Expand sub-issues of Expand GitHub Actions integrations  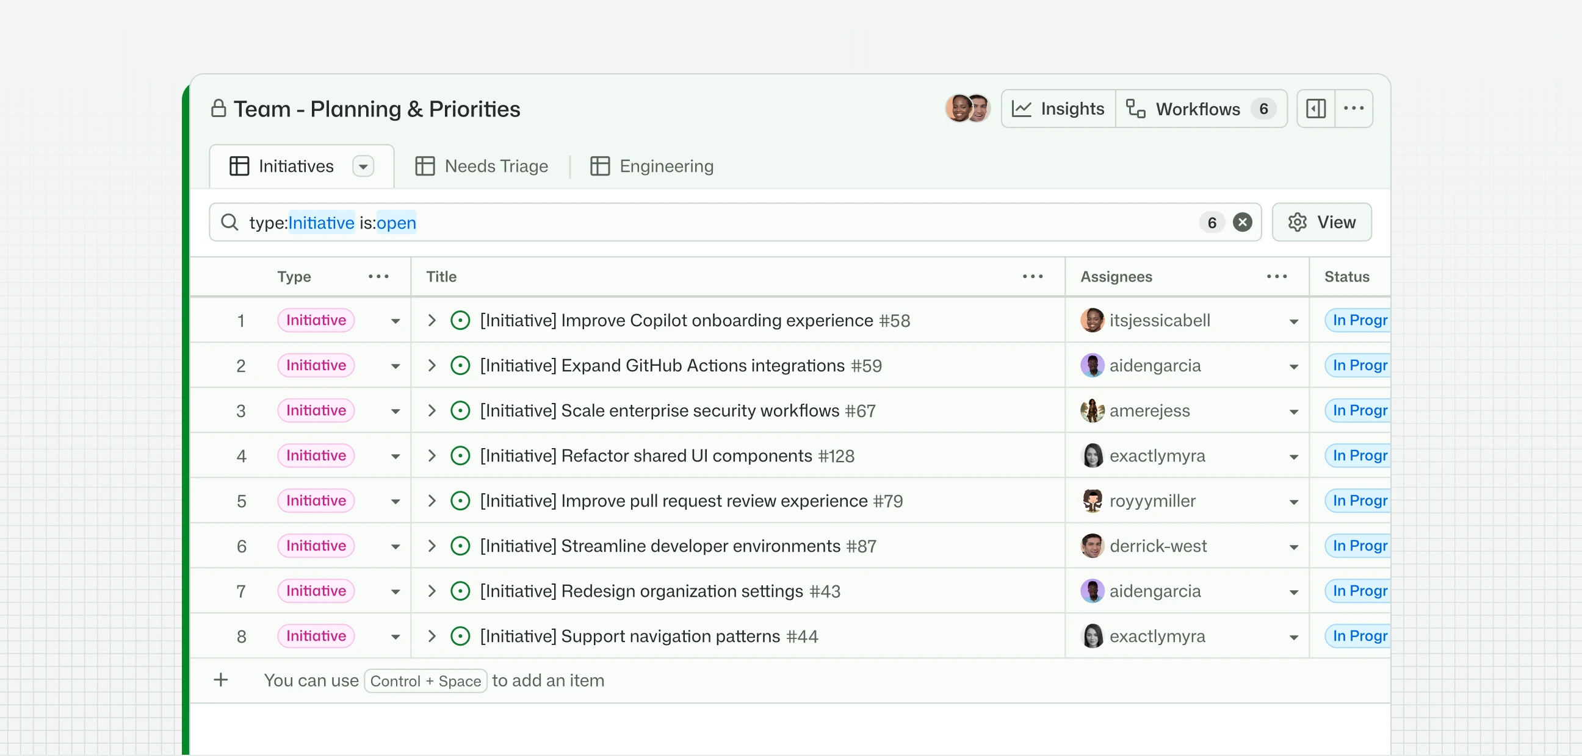pos(432,366)
